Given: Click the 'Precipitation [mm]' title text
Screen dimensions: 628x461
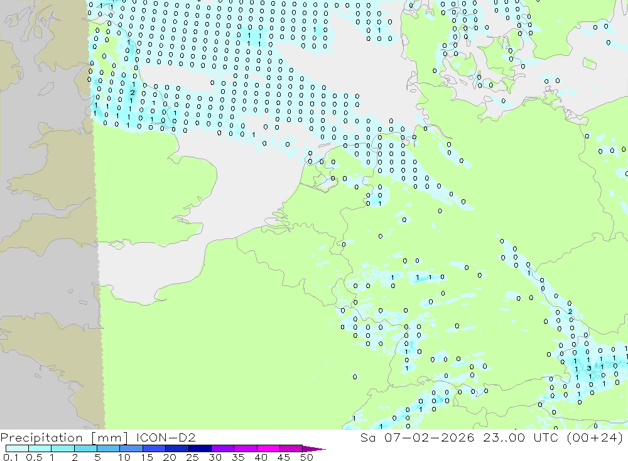Looking at the screenshot, I should (64, 437).
